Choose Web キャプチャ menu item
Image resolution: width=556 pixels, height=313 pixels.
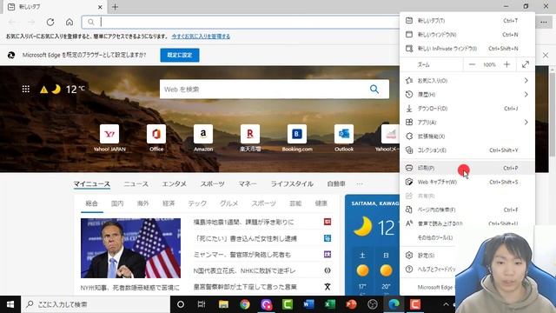(x=467, y=182)
